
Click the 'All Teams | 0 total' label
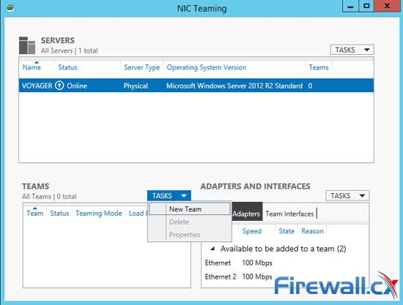tap(49, 197)
